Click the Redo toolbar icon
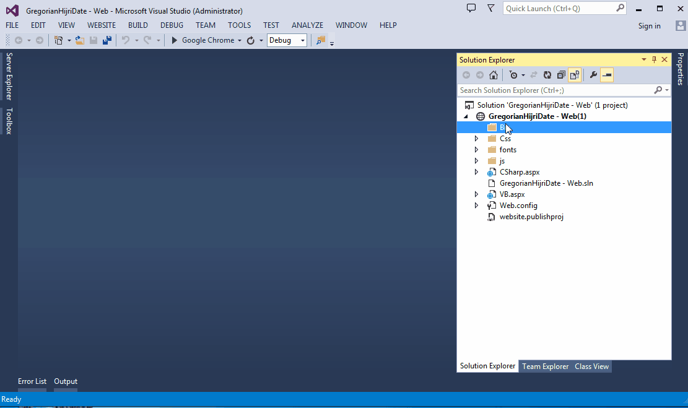The image size is (688, 408). (x=147, y=40)
